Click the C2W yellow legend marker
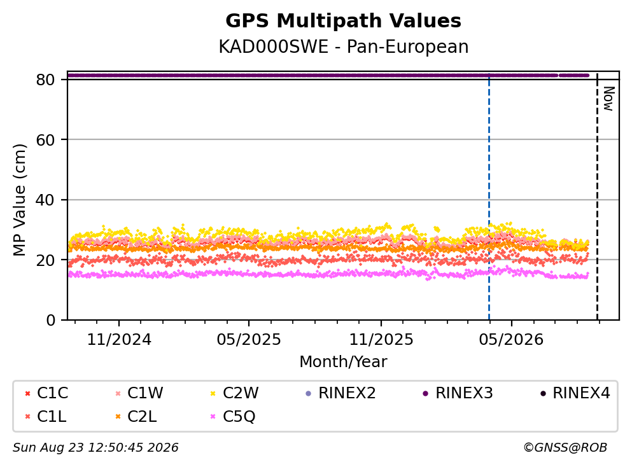The width and height of the screenshot is (632, 467). 213,394
